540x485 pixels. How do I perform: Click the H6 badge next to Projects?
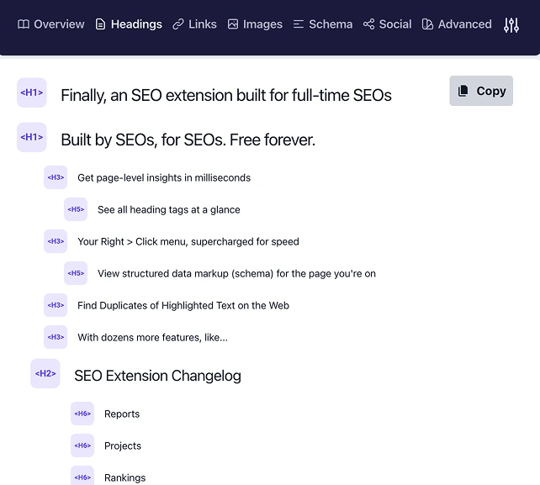coord(82,445)
